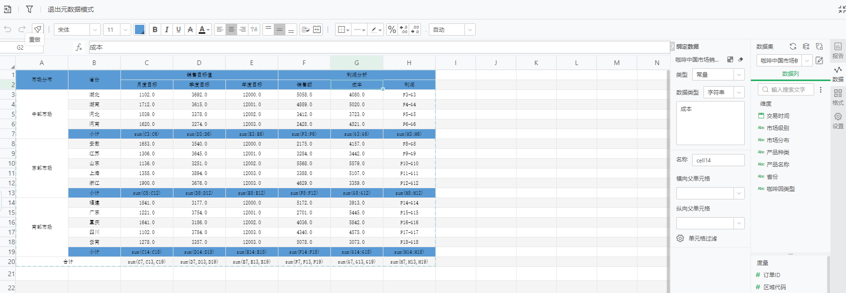The height and width of the screenshot is (293, 846).
Task: Click the distributed alignment icon
Action: (254, 29)
